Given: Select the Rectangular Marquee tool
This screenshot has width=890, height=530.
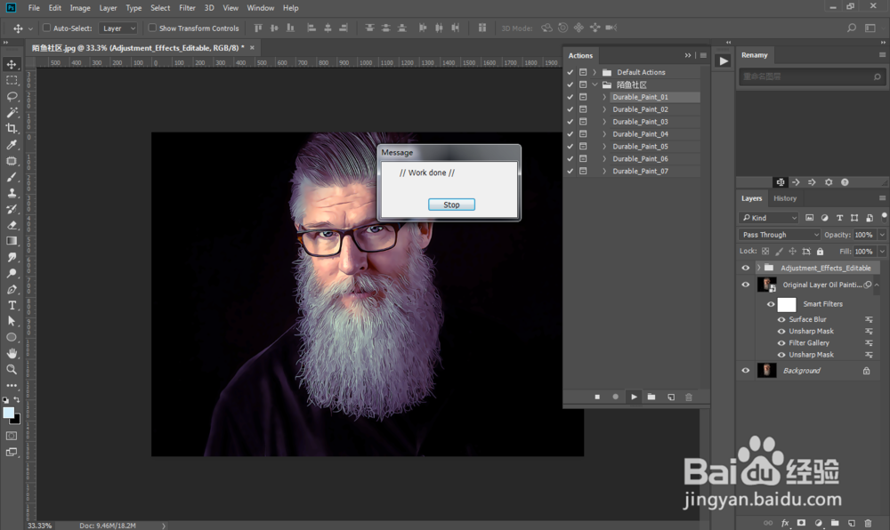Looking at the screenshot, I should (x=12, y=81).
